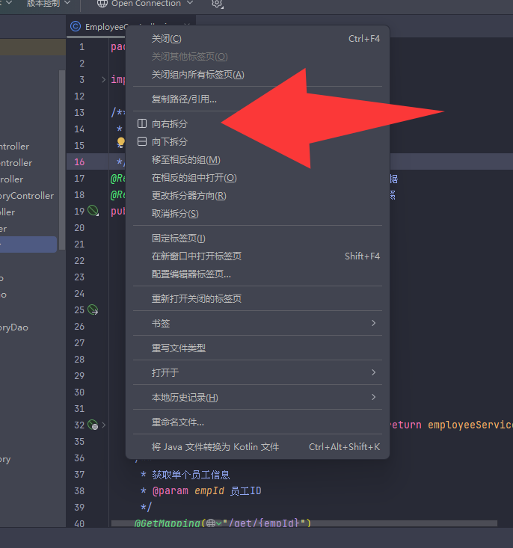Select 固定标签页(I)
513x548 pixels.
coord(257,238)
